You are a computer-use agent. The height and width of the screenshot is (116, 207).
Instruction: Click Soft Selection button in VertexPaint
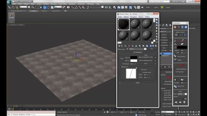click(x=180, y=72)
